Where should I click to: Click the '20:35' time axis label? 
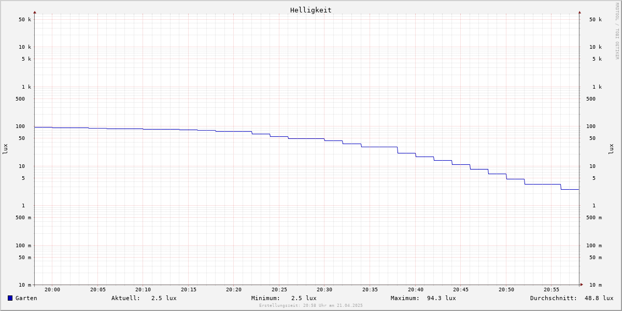pyautogui.click(x=370, y=290)
